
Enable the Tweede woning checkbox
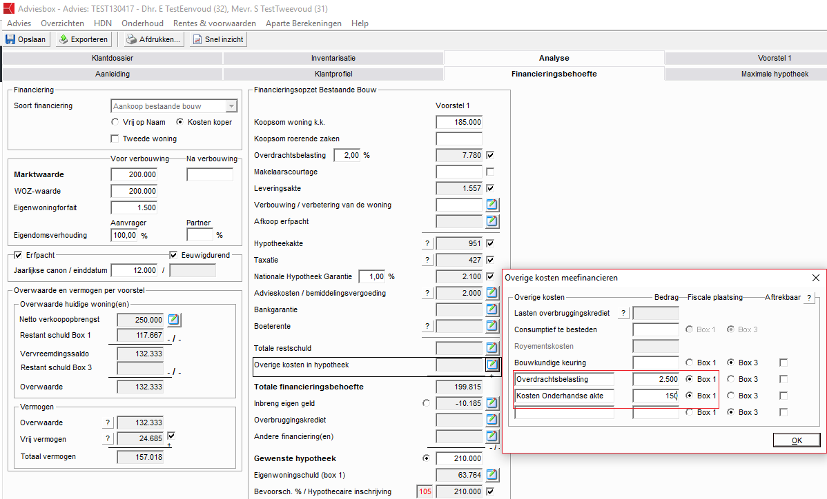coord(115,139)
